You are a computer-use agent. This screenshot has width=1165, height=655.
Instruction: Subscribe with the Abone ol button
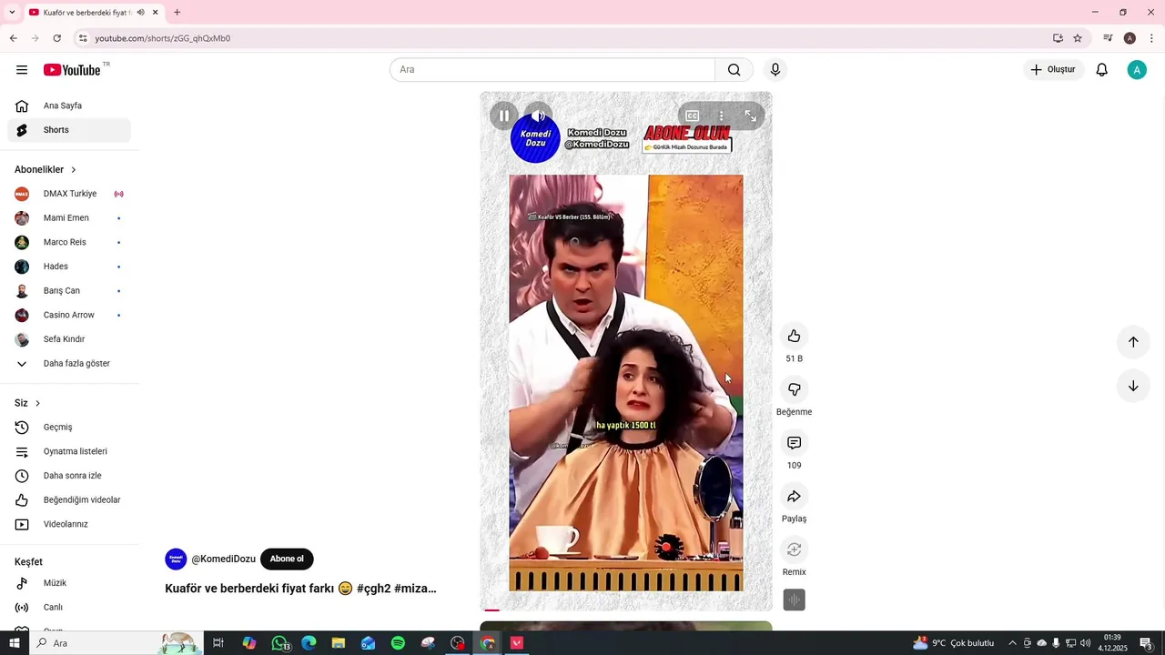287,559
